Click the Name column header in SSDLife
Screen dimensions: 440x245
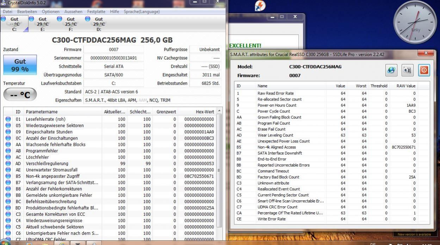tap(291, 86)
